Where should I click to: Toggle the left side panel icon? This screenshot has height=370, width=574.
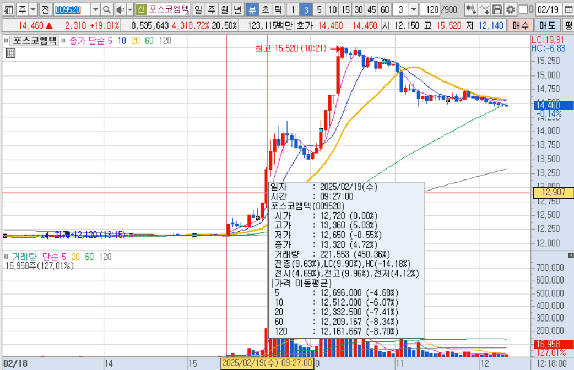coord(8,9)
